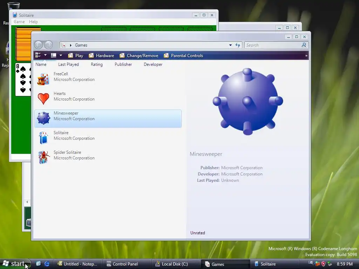Viewport: 359px width, 269px height.
Task: Click the red security shield tray icon
Action: click(x=323, y=264)
